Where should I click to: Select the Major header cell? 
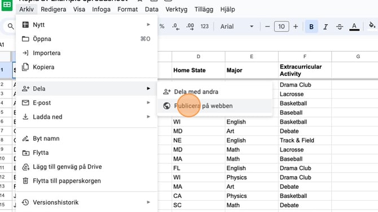pyautogui.click(x=252, y=70)
